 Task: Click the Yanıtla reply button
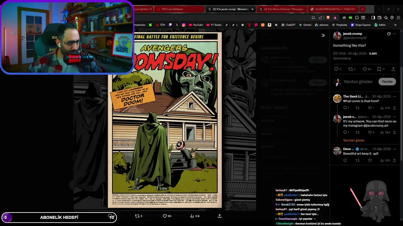(x=387, y=82)
